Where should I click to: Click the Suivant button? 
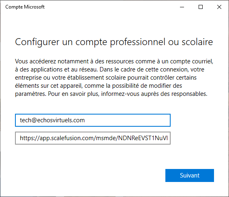click(x=190, y=175)
